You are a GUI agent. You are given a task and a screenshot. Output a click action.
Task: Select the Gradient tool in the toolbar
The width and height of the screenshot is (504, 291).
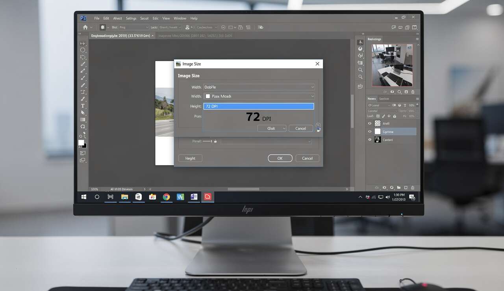pos(83,119)
